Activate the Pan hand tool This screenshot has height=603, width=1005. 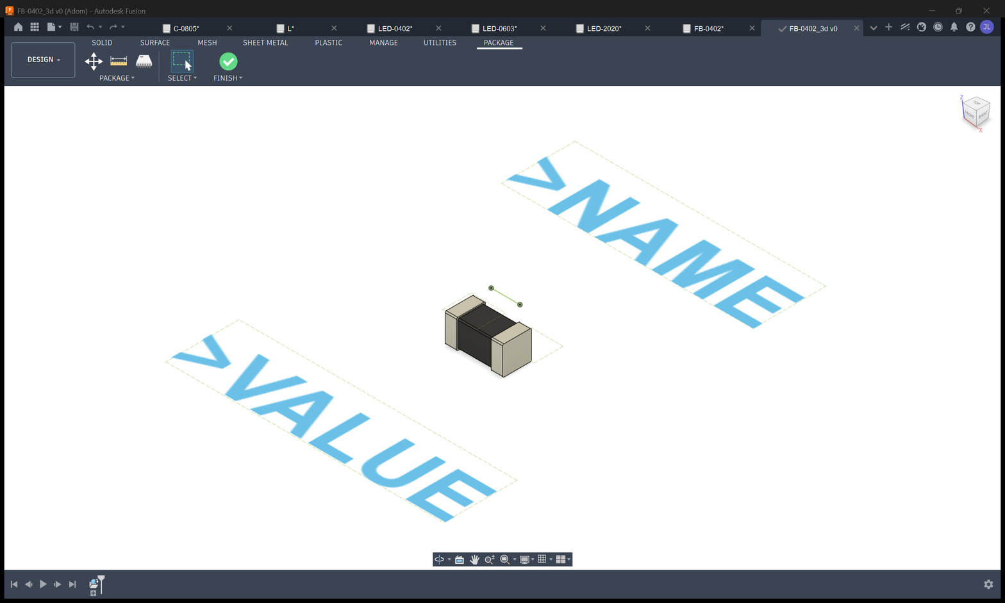474,559
